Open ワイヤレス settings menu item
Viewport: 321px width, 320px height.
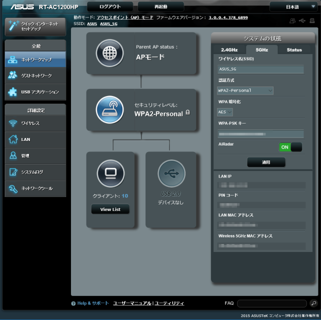tap(35, 123)
